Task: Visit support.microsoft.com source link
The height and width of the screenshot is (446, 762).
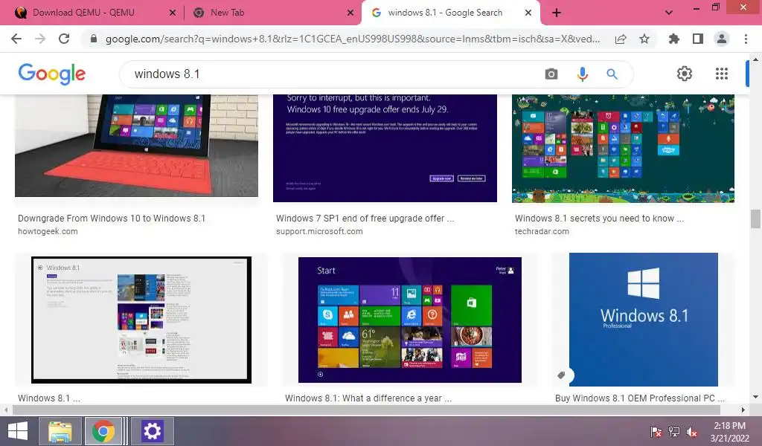Action: (319, 231)
